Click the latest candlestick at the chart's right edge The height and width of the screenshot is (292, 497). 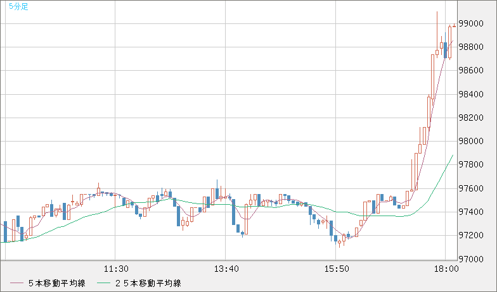[x=454, y=26]
